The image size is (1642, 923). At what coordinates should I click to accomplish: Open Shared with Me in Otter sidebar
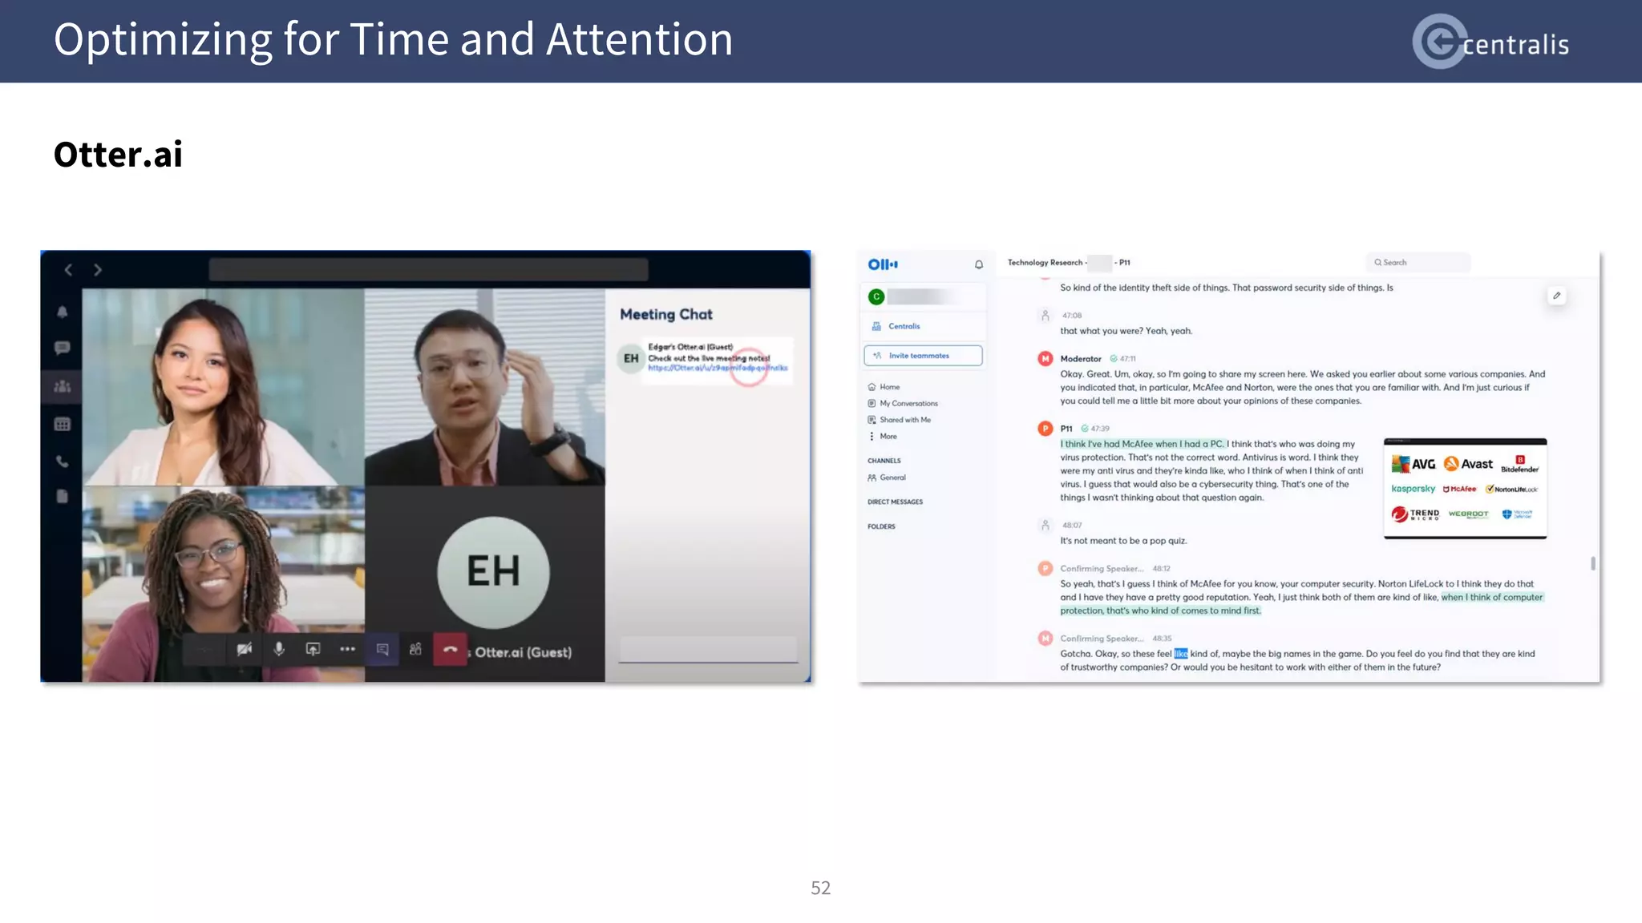899,420
